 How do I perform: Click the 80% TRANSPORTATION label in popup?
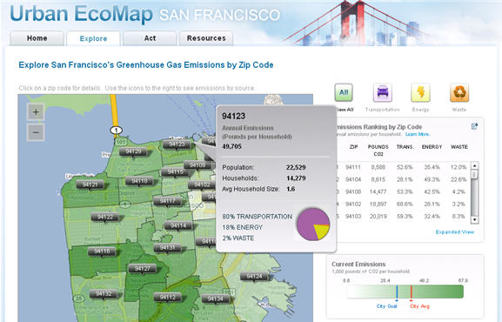point(257,217)
